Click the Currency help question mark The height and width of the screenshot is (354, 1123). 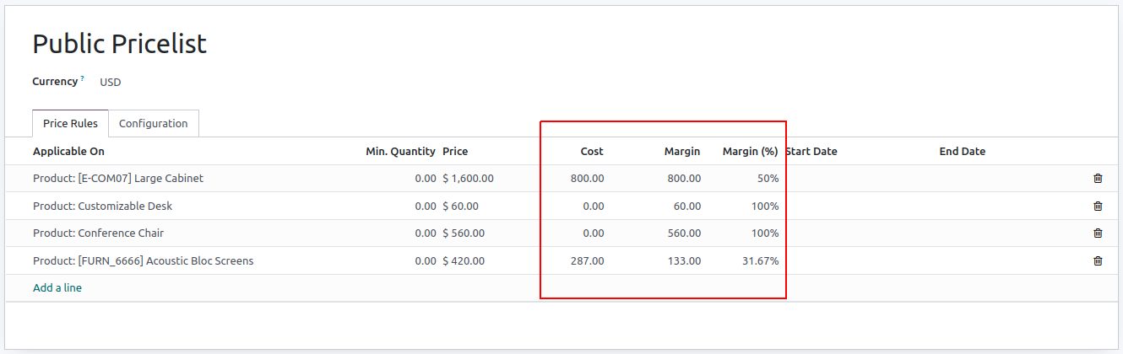pyautogui.click(x=82, y=79)
